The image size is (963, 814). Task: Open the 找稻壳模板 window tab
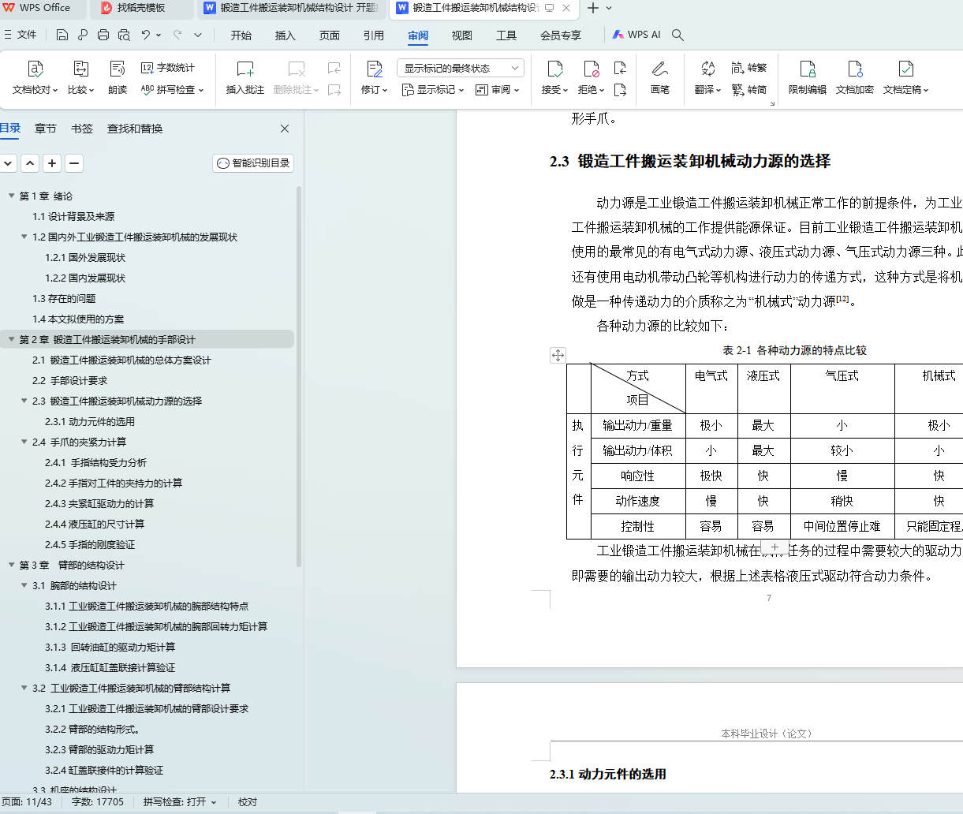coord(142,8)
